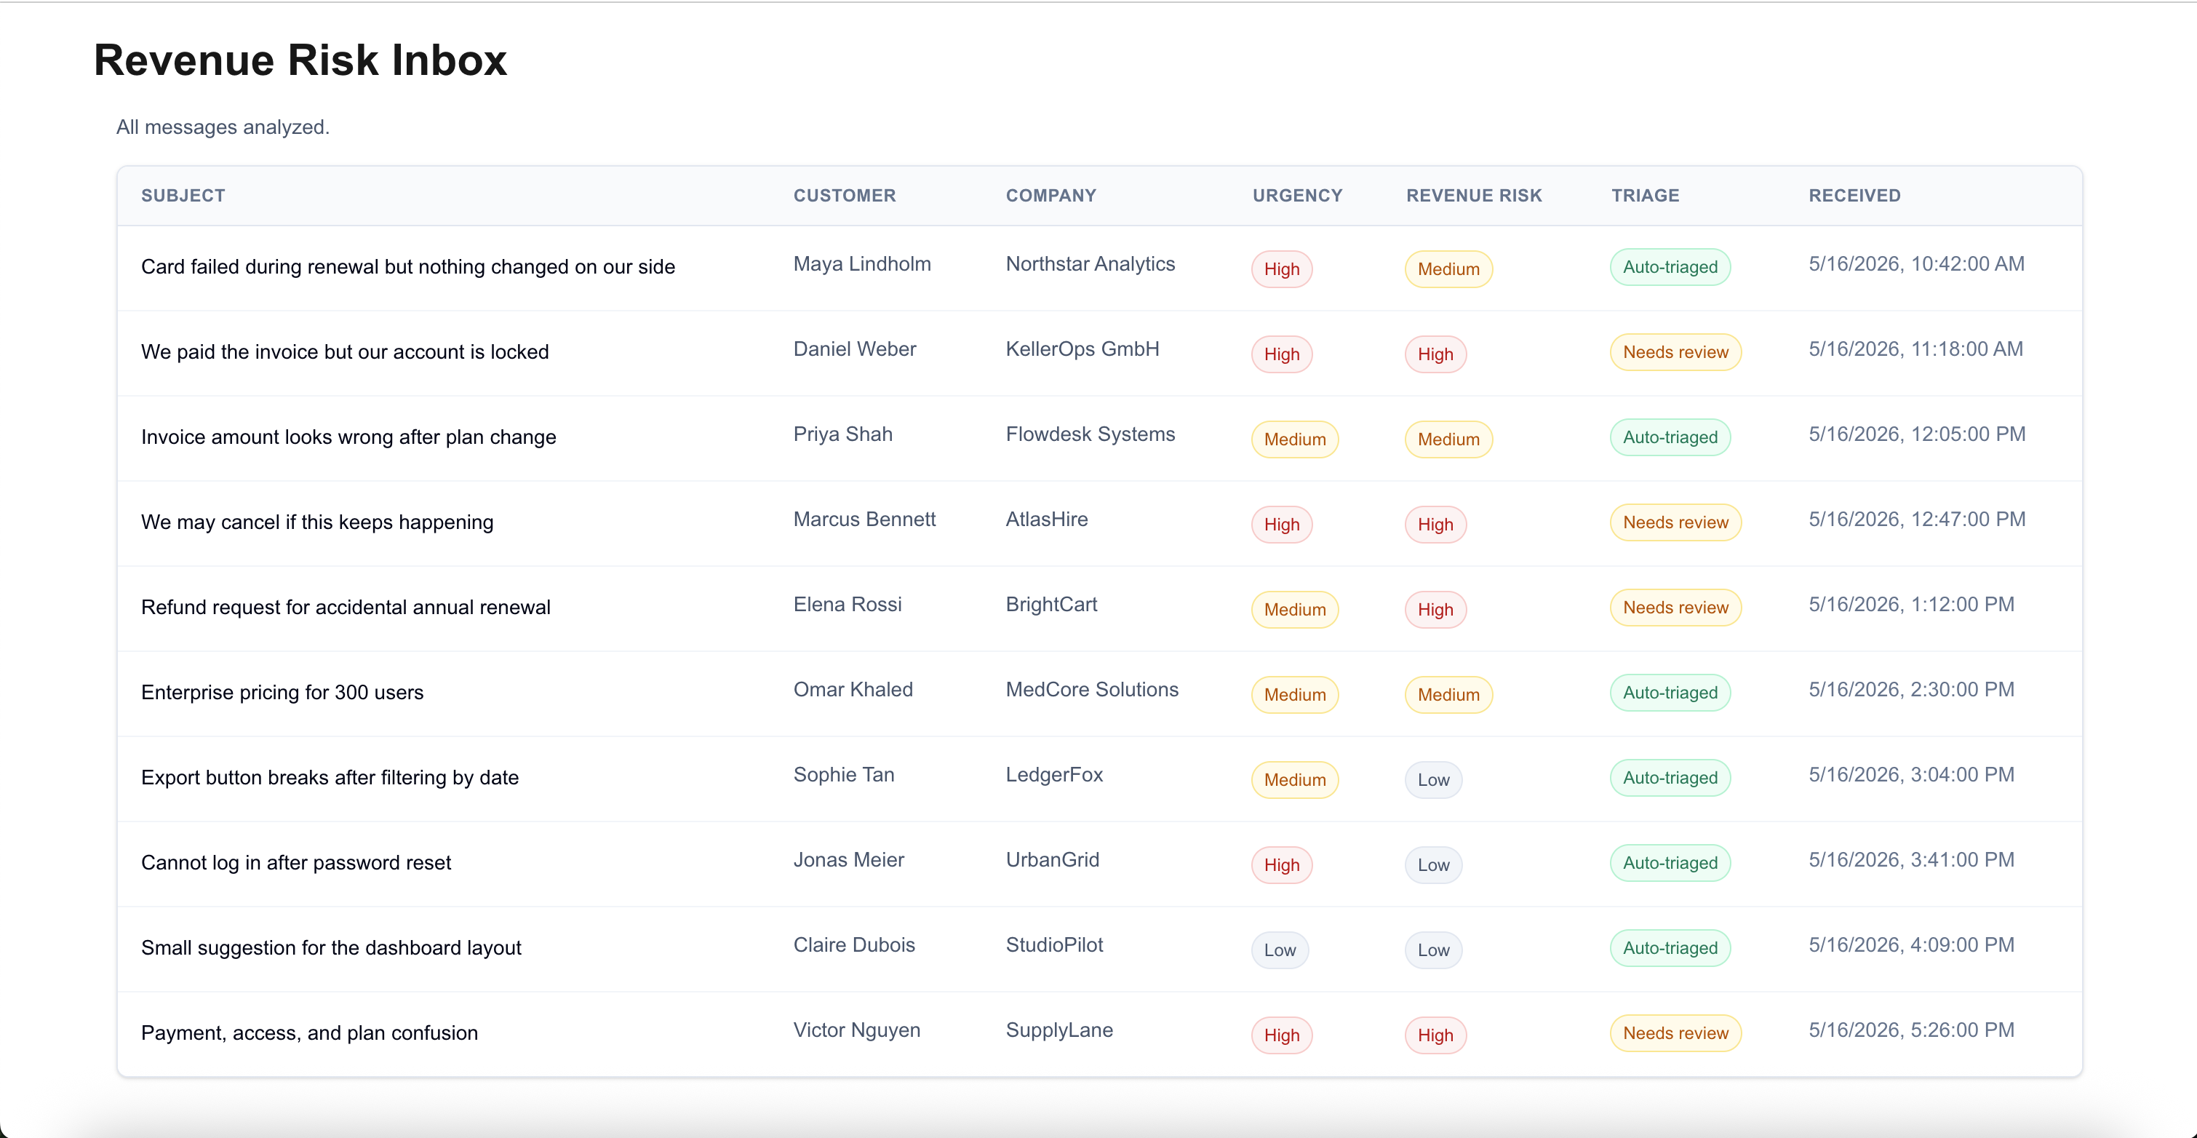Click Low revenue risk badge for LedgerFox
Screen dimensions: 2197x1138
[1433, 781]
